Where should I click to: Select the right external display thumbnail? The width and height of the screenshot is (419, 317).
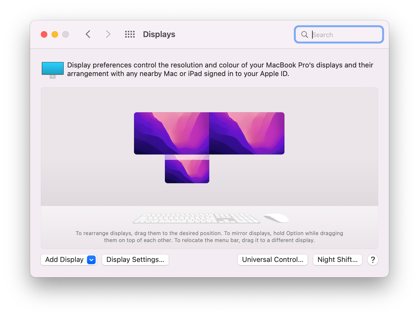247,133
